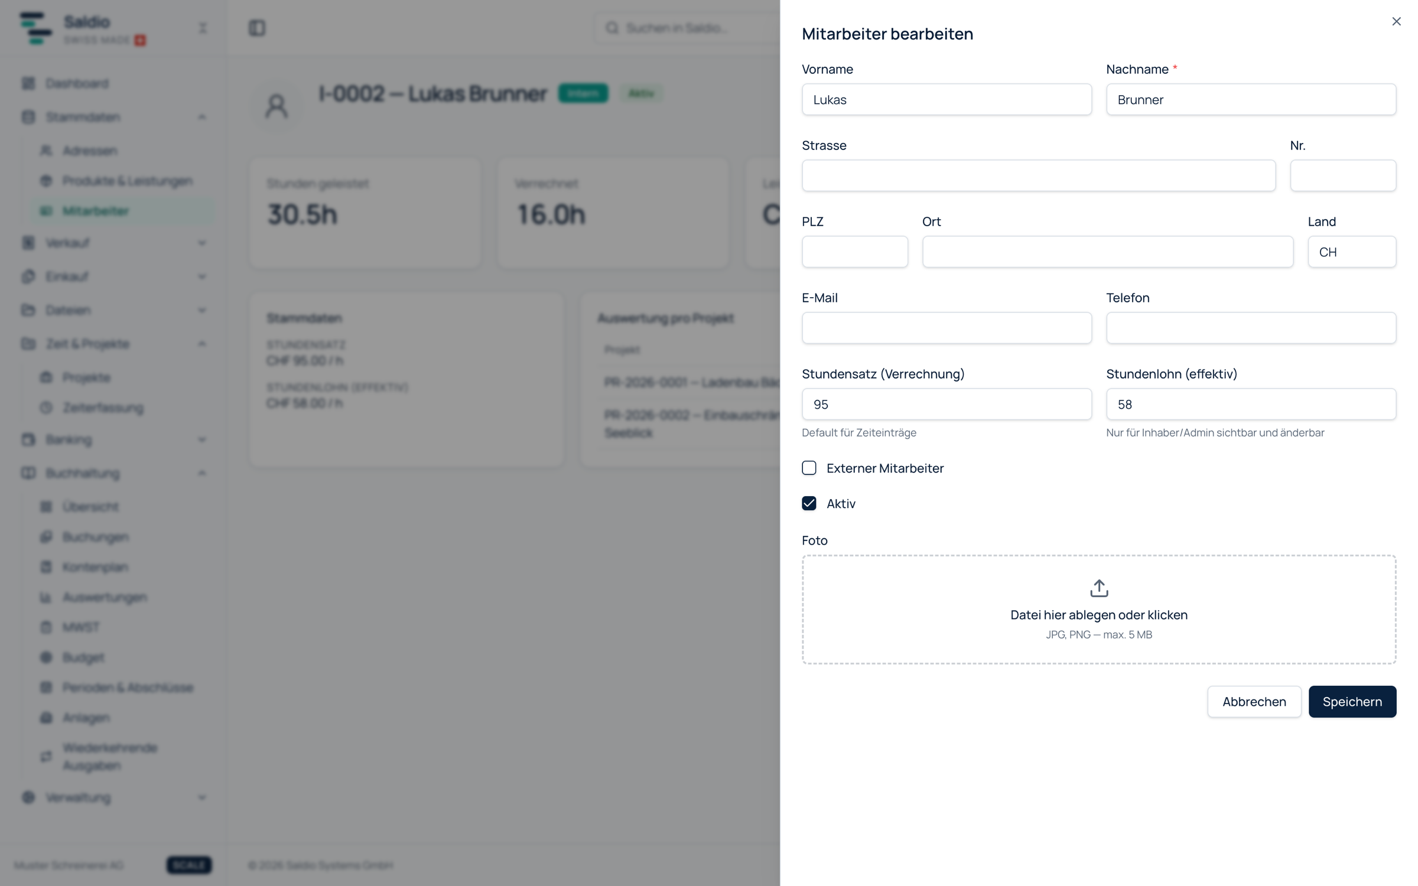Edit the Nachname field containing Brunner
This screenshot has height=886, width=1418.
click(x=1251, y=99)
